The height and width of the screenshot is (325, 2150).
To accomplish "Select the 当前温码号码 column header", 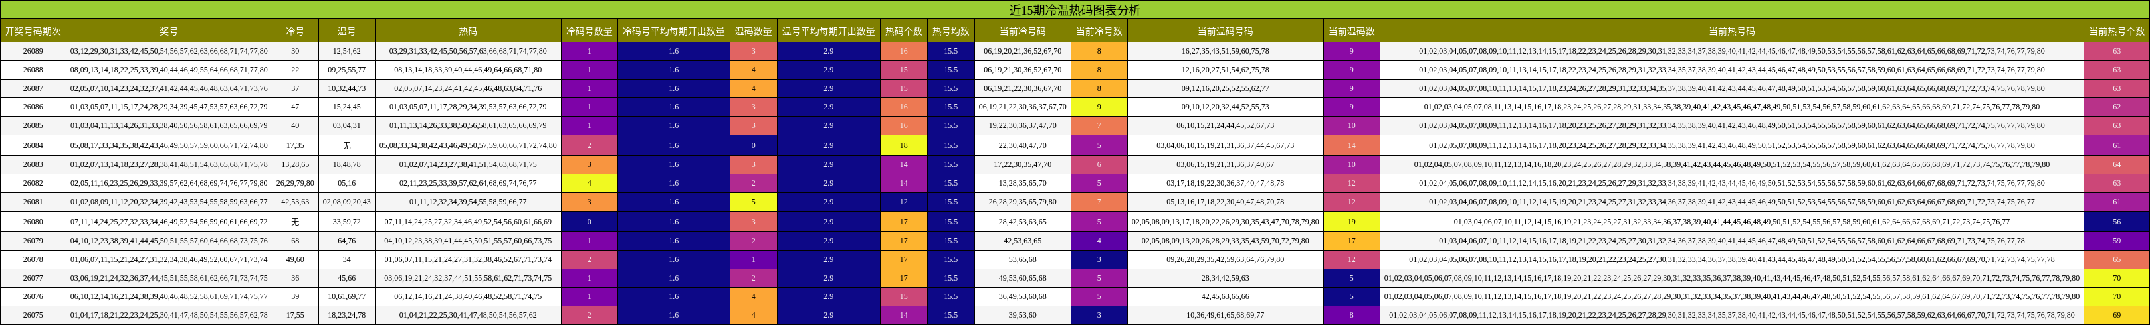I will tap(1224, 32).
